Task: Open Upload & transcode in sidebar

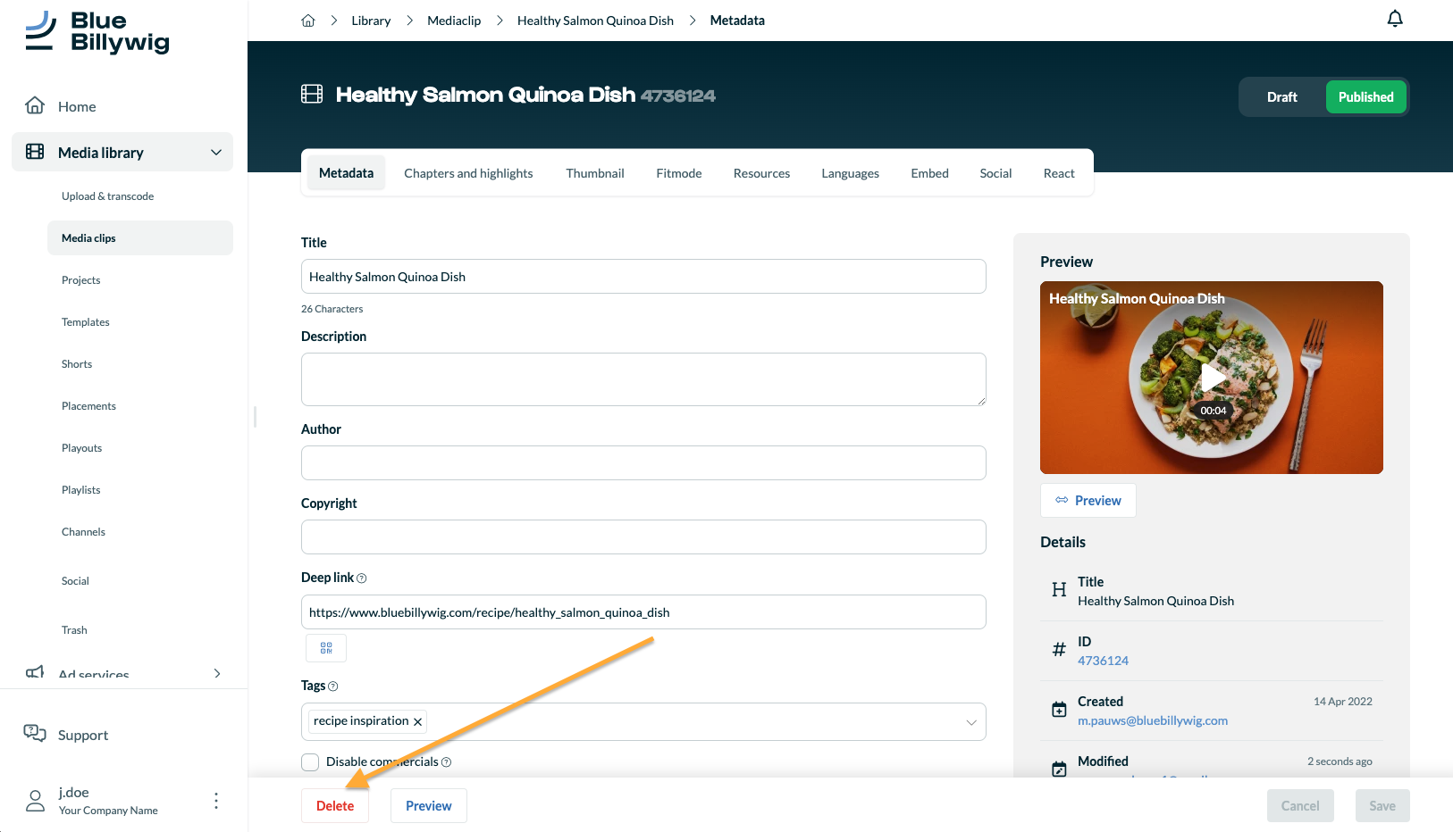Action: click(x=107, y=196)
